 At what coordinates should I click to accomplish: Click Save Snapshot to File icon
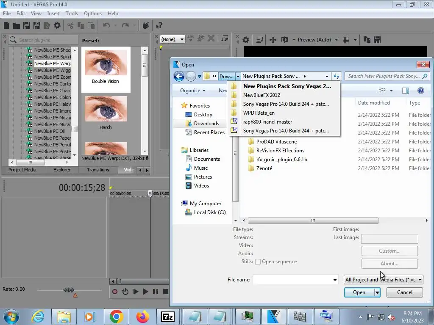tap(377, 40)
